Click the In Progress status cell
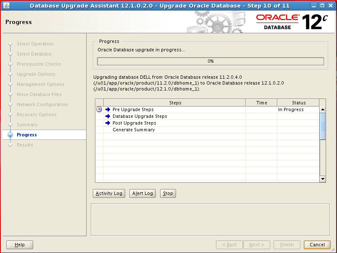Image resolution: width=337 pixels, height=253 pixels. click(298, 109)
